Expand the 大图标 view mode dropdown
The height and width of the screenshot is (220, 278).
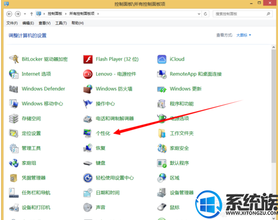click(244, 35)
